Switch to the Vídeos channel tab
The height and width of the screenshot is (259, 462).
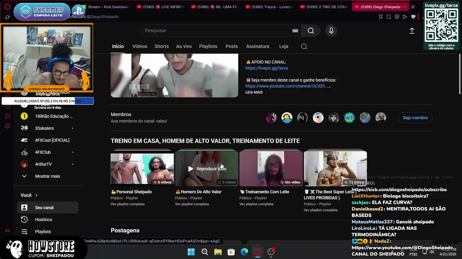click(140, 46)
